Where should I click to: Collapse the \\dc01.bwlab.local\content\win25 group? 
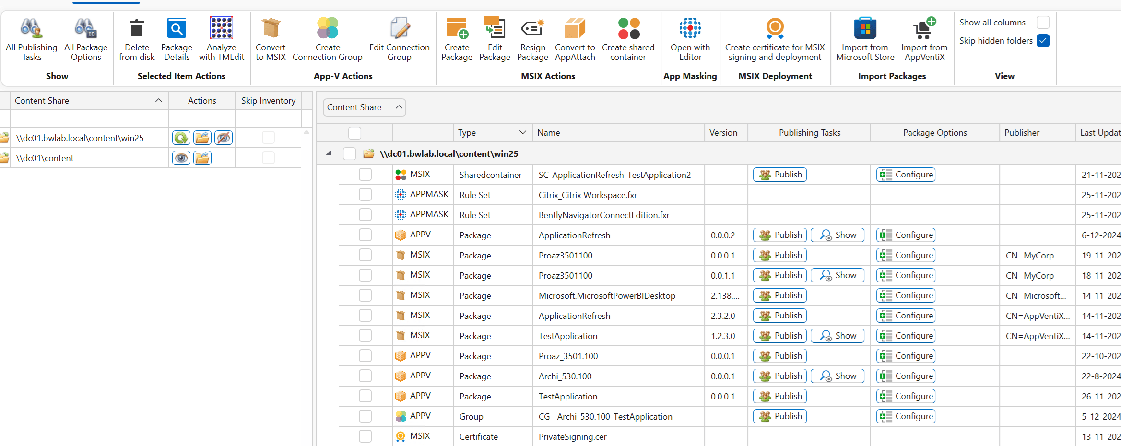coord(329,153)
